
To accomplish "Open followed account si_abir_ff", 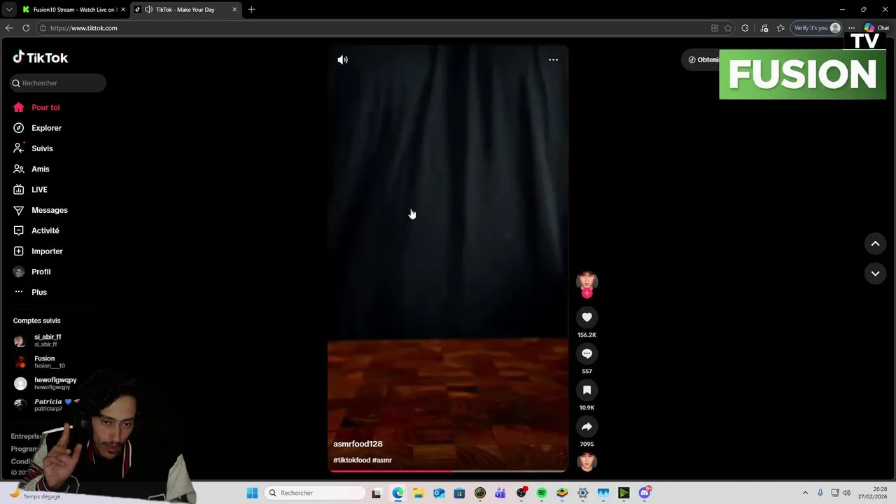I will coord(39,341).
